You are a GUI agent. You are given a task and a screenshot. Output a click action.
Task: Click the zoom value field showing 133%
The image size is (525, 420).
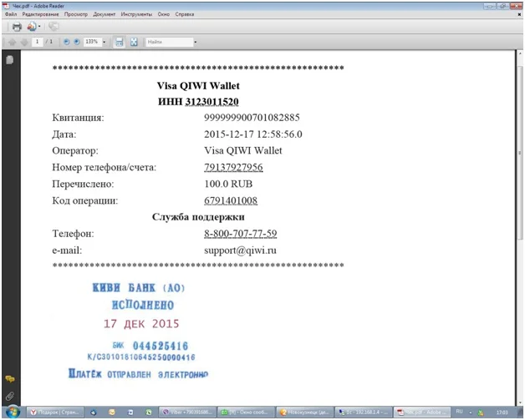[x=92, y=42]
